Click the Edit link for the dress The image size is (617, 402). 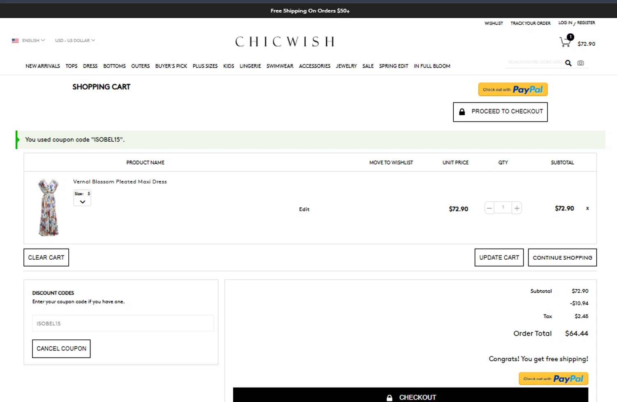pos(304,209)
